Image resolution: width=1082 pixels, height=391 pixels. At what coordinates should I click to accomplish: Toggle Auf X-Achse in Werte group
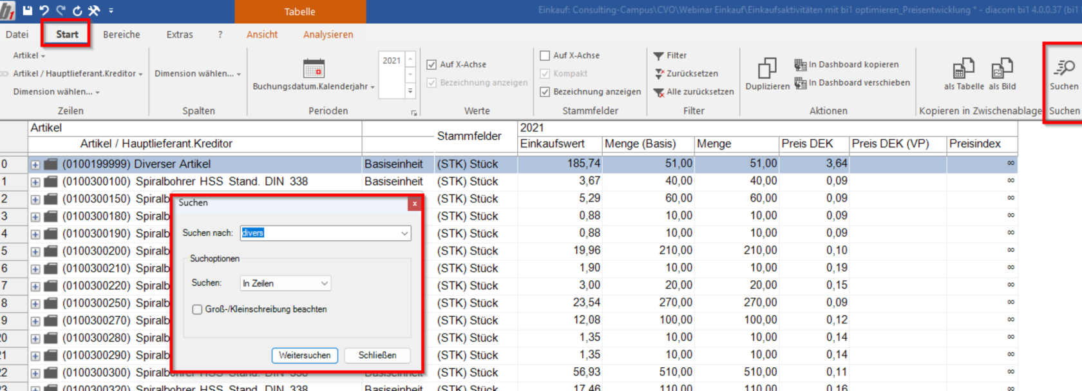pos(432,64)
